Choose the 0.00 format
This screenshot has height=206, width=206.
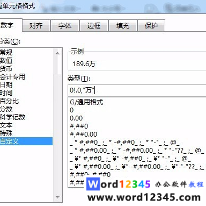click(x=137, y=118)
